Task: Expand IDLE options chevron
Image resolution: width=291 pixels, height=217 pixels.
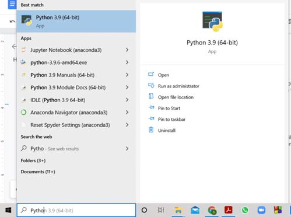Action: pyautogui.click(x=127, y=100)
